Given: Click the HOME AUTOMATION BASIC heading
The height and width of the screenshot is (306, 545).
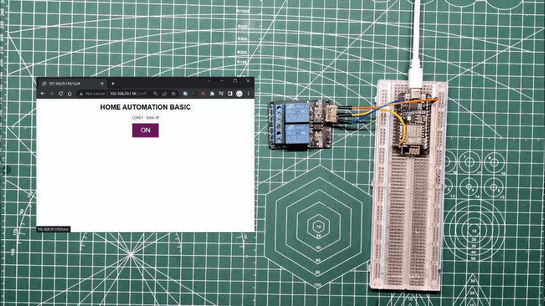Looking at the screenshot, I should point(146,107).
